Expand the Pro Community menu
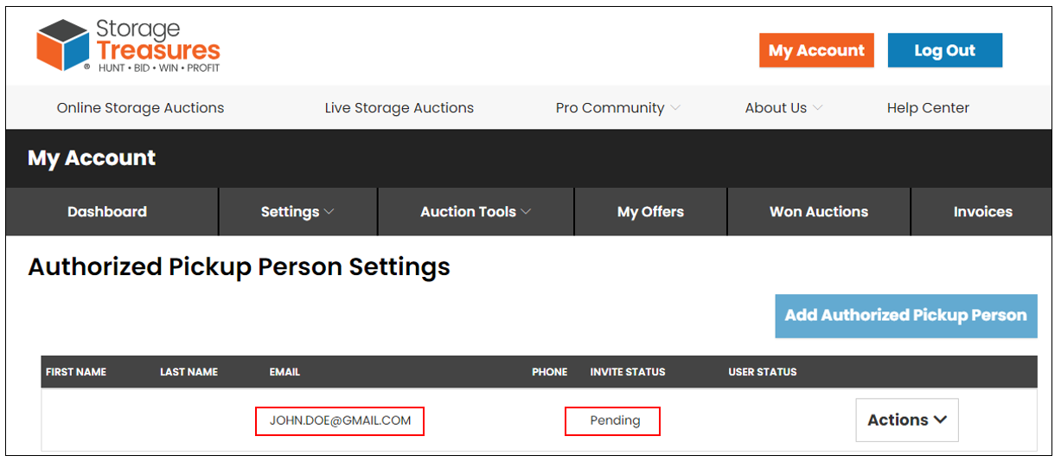This screenshot has width=1061, height=462. click(617, 108)
